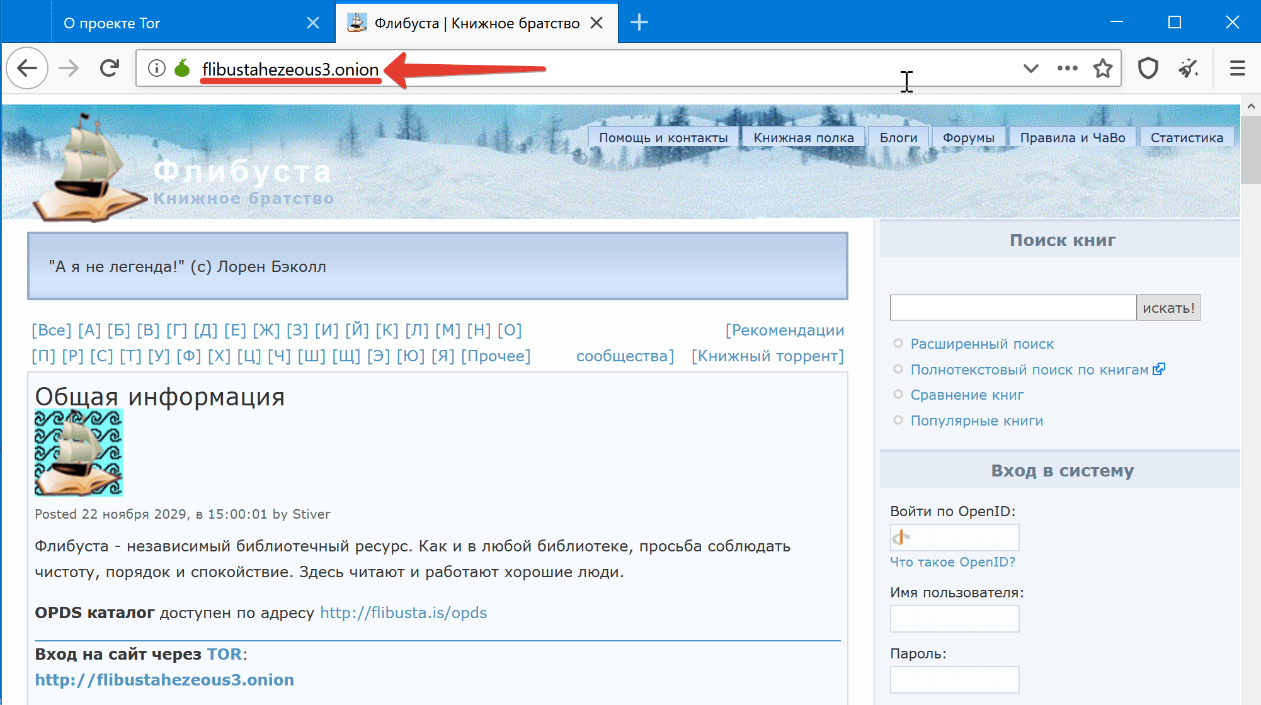Open http://flibustahezeous3.onion link in post
Image resolution: width=1261 pixels, height=705 pixels.
point(164,680)
